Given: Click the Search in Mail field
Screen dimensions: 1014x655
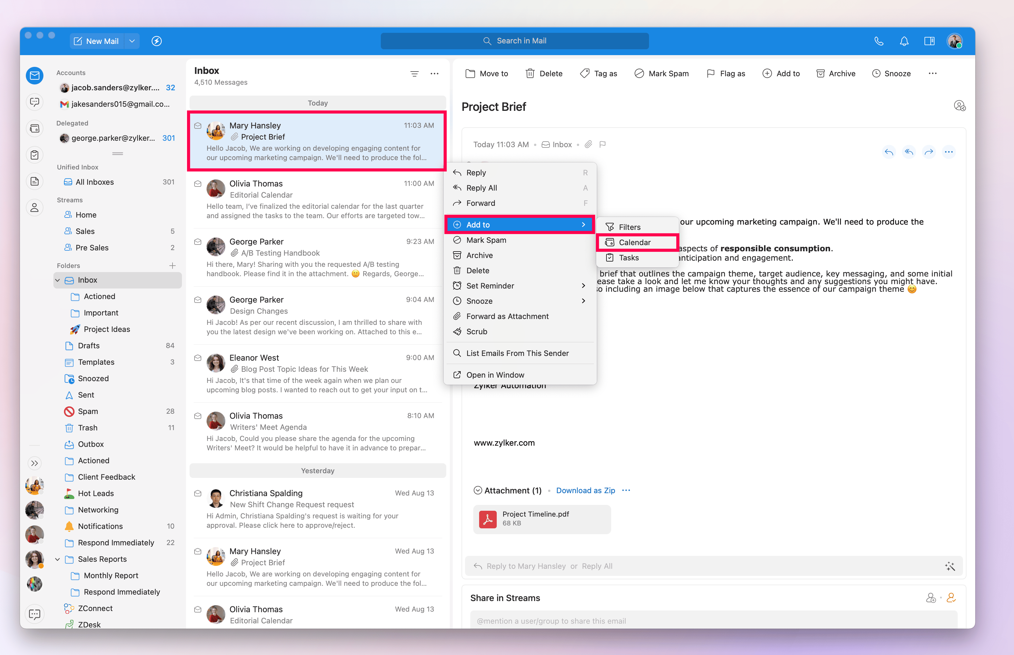Looking at the screenshot, I should tap(514, 41).
